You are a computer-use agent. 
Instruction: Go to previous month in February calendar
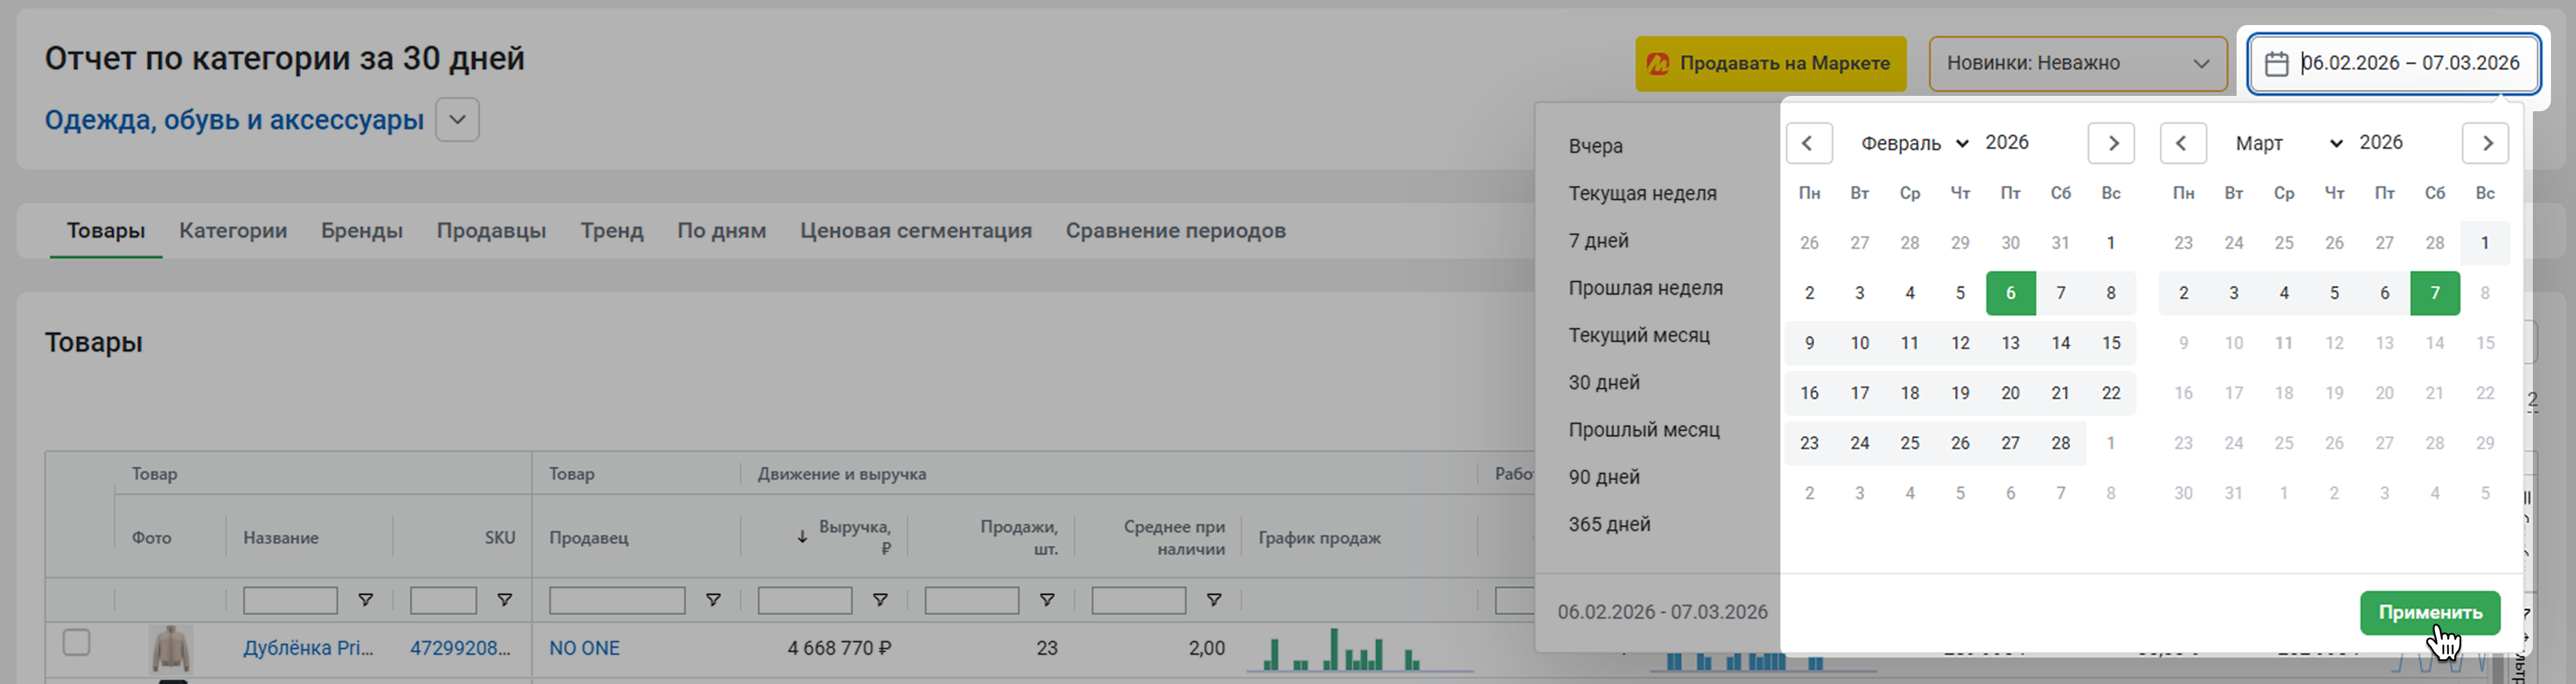(x=1808, y=143)
